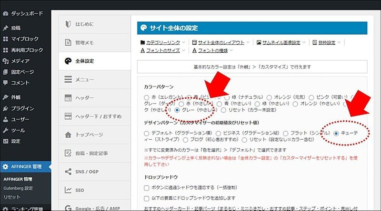The height and width of the screenshot is (211, 381).
Task: Select キューティー（ストライプ）design radio
Action: [336, 134]
